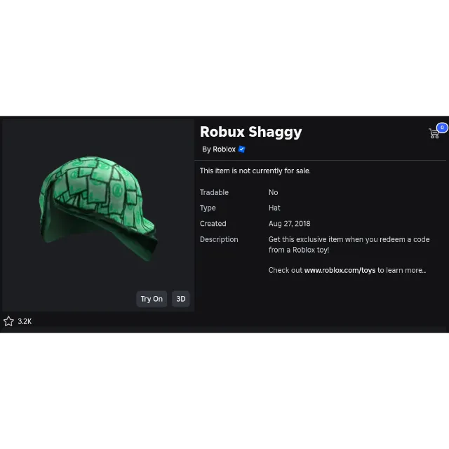The height and width of the screenshot is (449, 449).
Task: Click the 'Get this exclusive item' description text
Action: [x=349, y=245]
